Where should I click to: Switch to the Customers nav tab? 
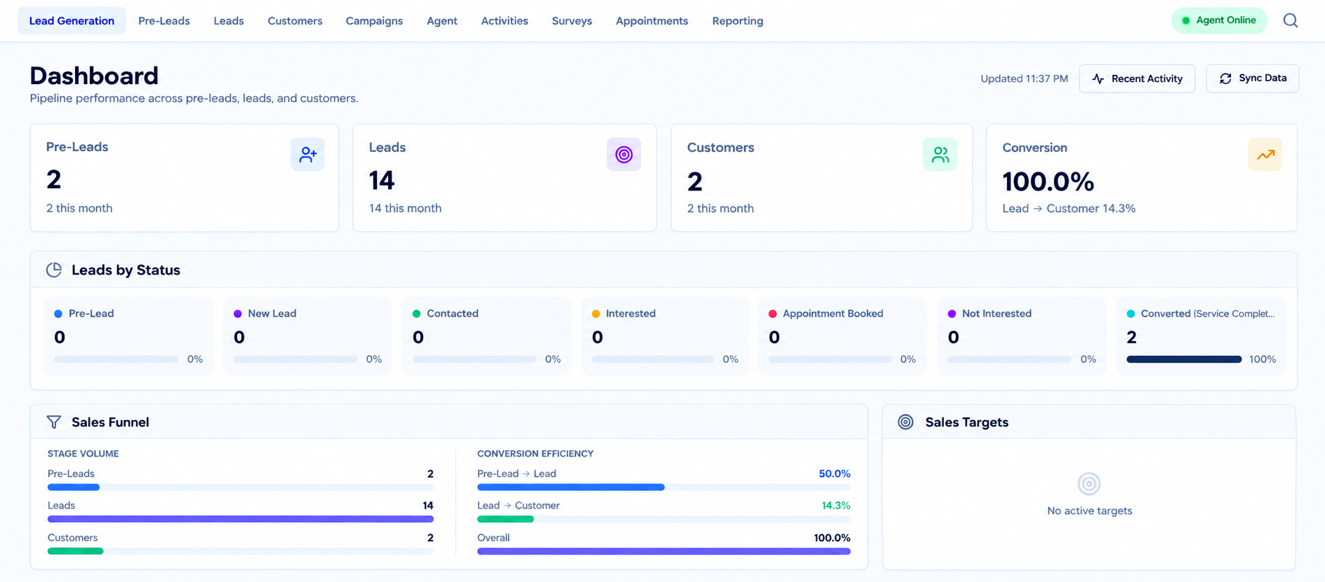click(x=295, y=21)
